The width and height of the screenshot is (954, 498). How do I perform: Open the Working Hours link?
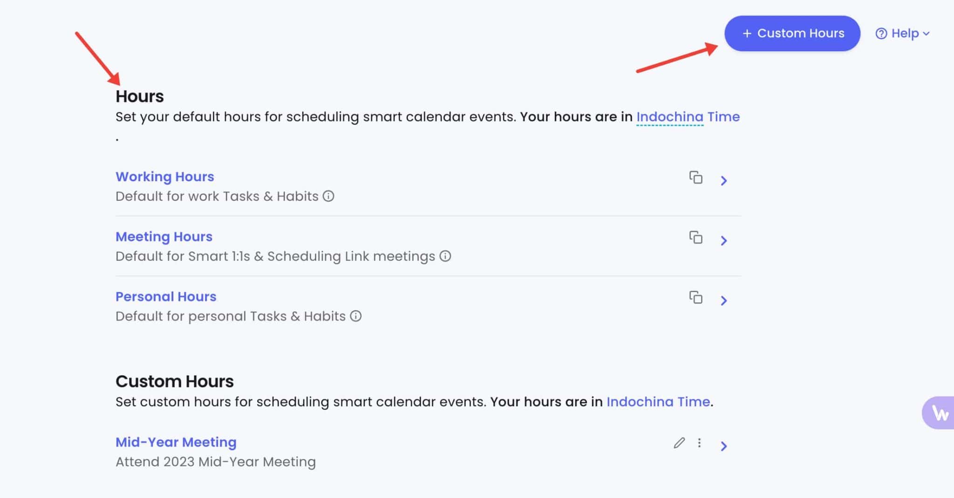pyautogui.click(x=165, y=177)
